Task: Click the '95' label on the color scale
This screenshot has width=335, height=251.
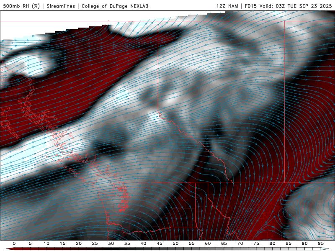Action: (x=321, y=243)
